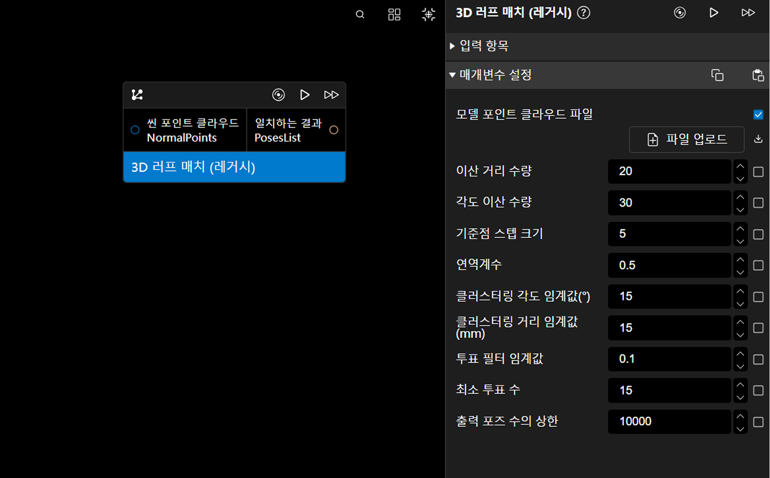
Task: Paste parameters in the 매개변수 설정 header
Action: point(758,75)
